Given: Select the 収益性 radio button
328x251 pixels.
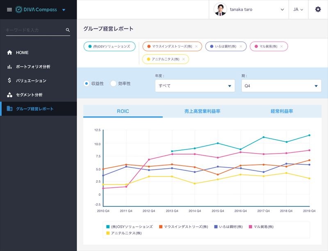Looking at the screenshot, I should (x=87, y=84).
